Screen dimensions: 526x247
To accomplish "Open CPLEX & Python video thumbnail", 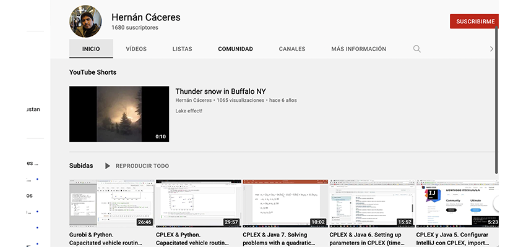I will [x=199, y=204].
